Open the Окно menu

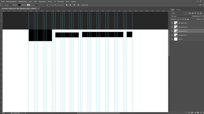click(x=67, y=2)
